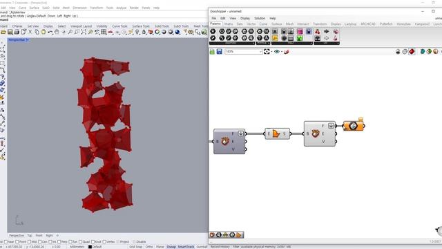442x249 pixels.
Task: Click the first icon in bottom-left Grasshopper tray
Action: [x=212, y=235]
